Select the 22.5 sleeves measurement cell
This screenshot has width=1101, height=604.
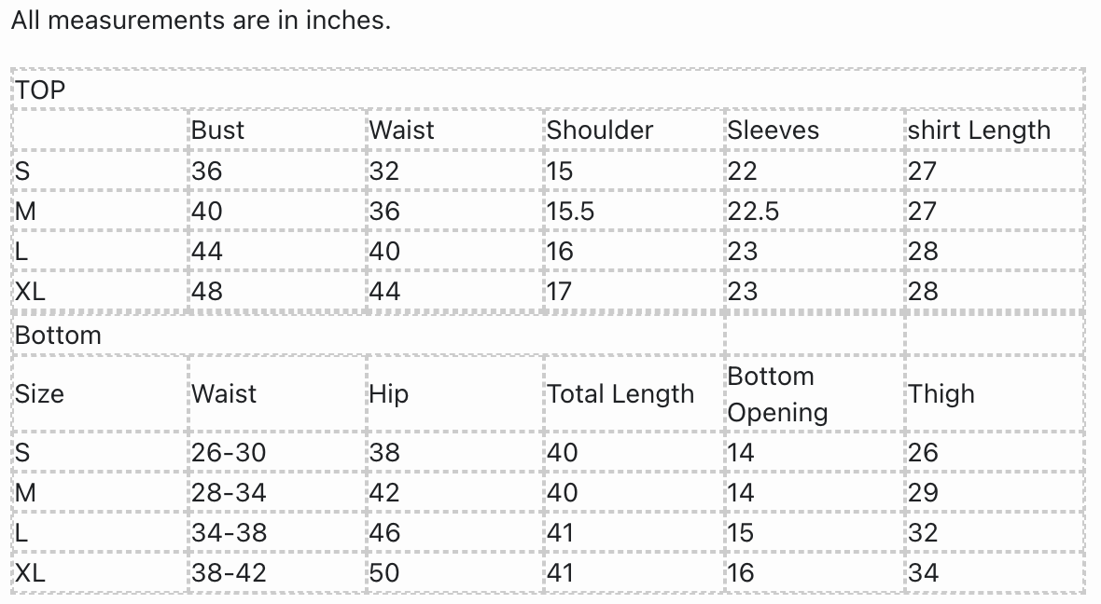(753, 212)
